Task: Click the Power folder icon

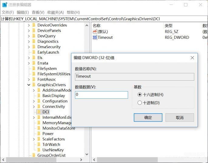Action: coord(39,134)
